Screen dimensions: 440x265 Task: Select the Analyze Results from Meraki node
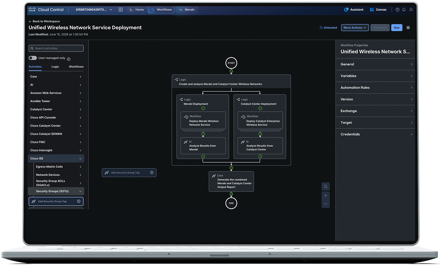coord(203,146)
